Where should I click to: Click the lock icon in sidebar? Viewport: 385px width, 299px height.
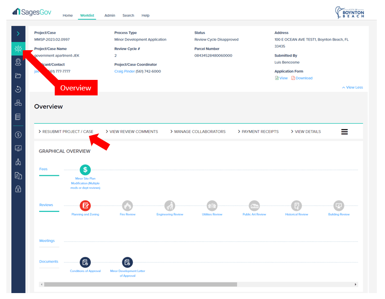coord(18,189)
